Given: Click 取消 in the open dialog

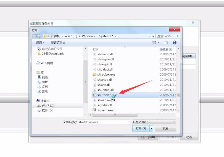Looking at the screenshot, I should tap(165, 128).
